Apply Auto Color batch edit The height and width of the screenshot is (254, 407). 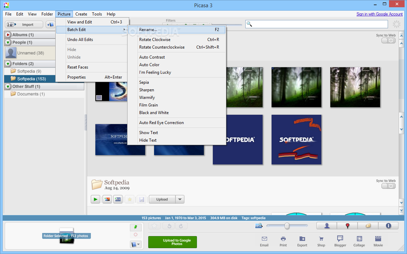[x=177, y=65]
